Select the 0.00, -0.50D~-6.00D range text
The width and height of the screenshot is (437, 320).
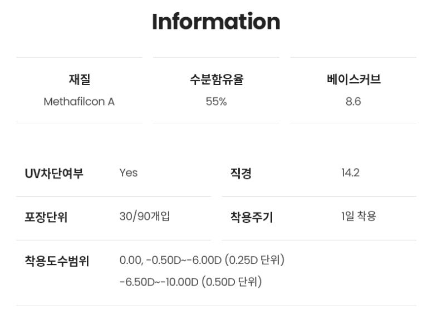coord(170,260)
